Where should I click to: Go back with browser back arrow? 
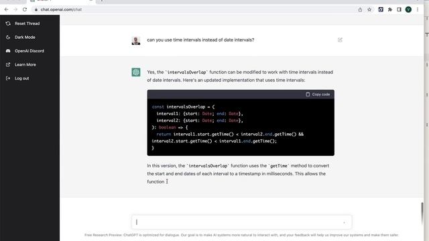click(x=6, y=9)
